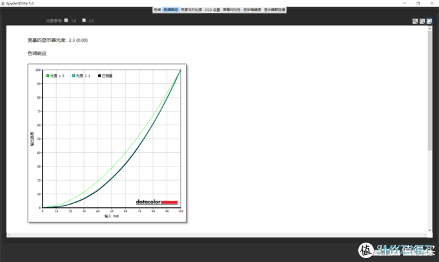Click the vertical scrollbar up arrow

point(430,28)
